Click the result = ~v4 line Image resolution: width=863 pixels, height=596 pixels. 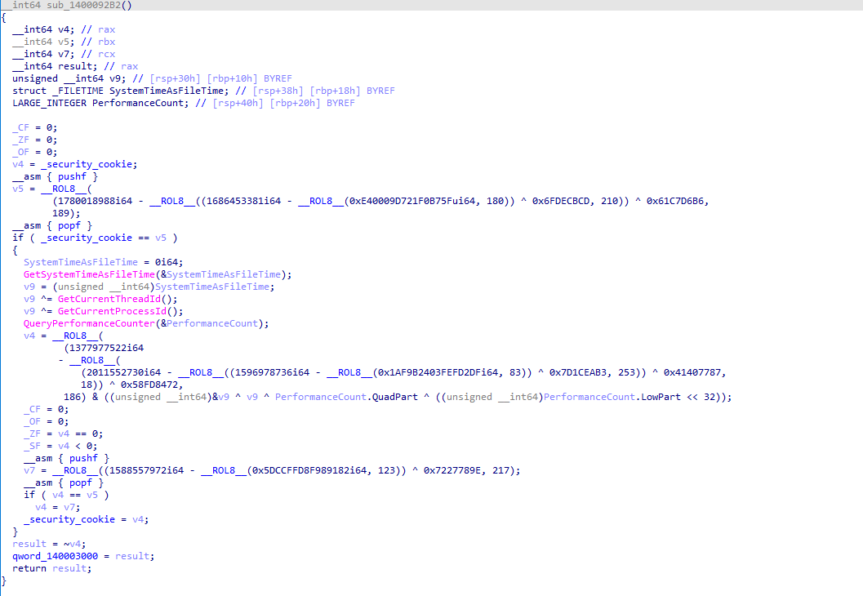pyautogui.click(x=48, y=544)
